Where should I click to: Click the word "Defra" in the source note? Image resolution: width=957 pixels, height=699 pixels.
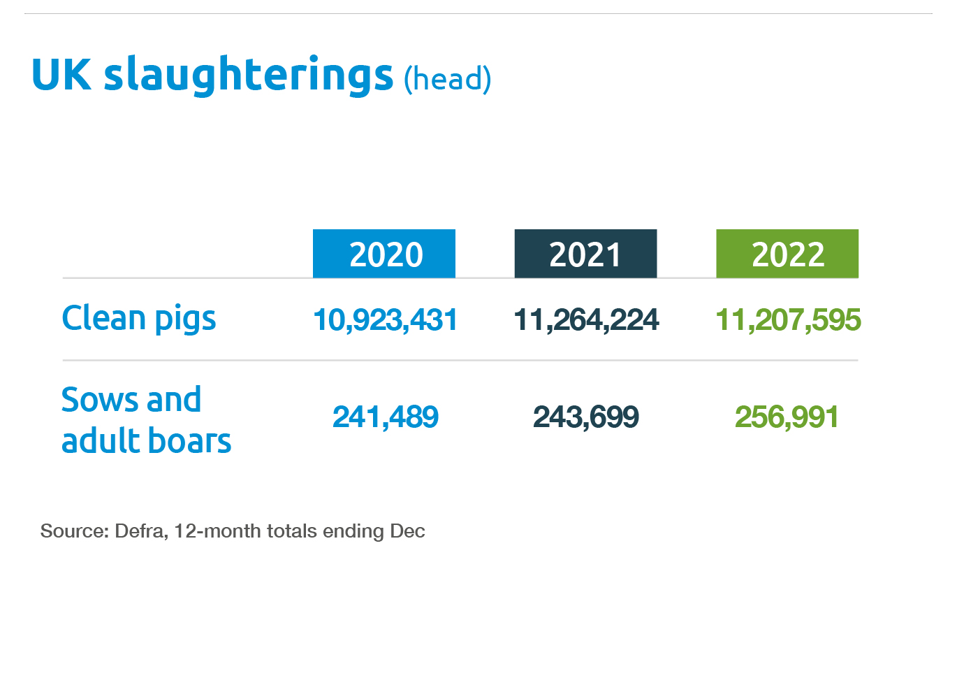pos(140,531)
